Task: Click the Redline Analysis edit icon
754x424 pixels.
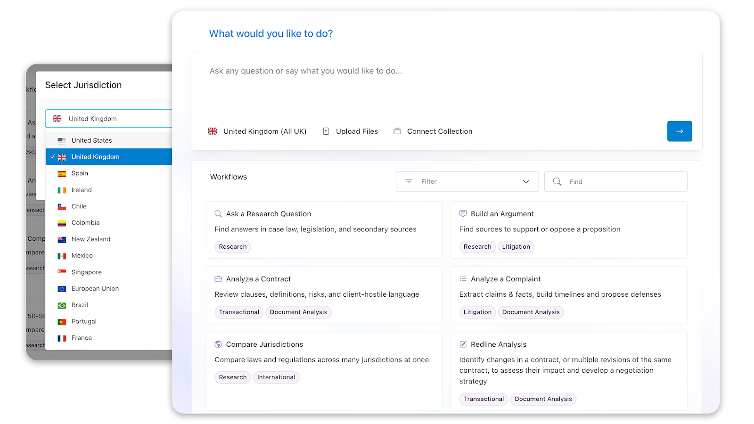Action: click(x=463, y=344)
